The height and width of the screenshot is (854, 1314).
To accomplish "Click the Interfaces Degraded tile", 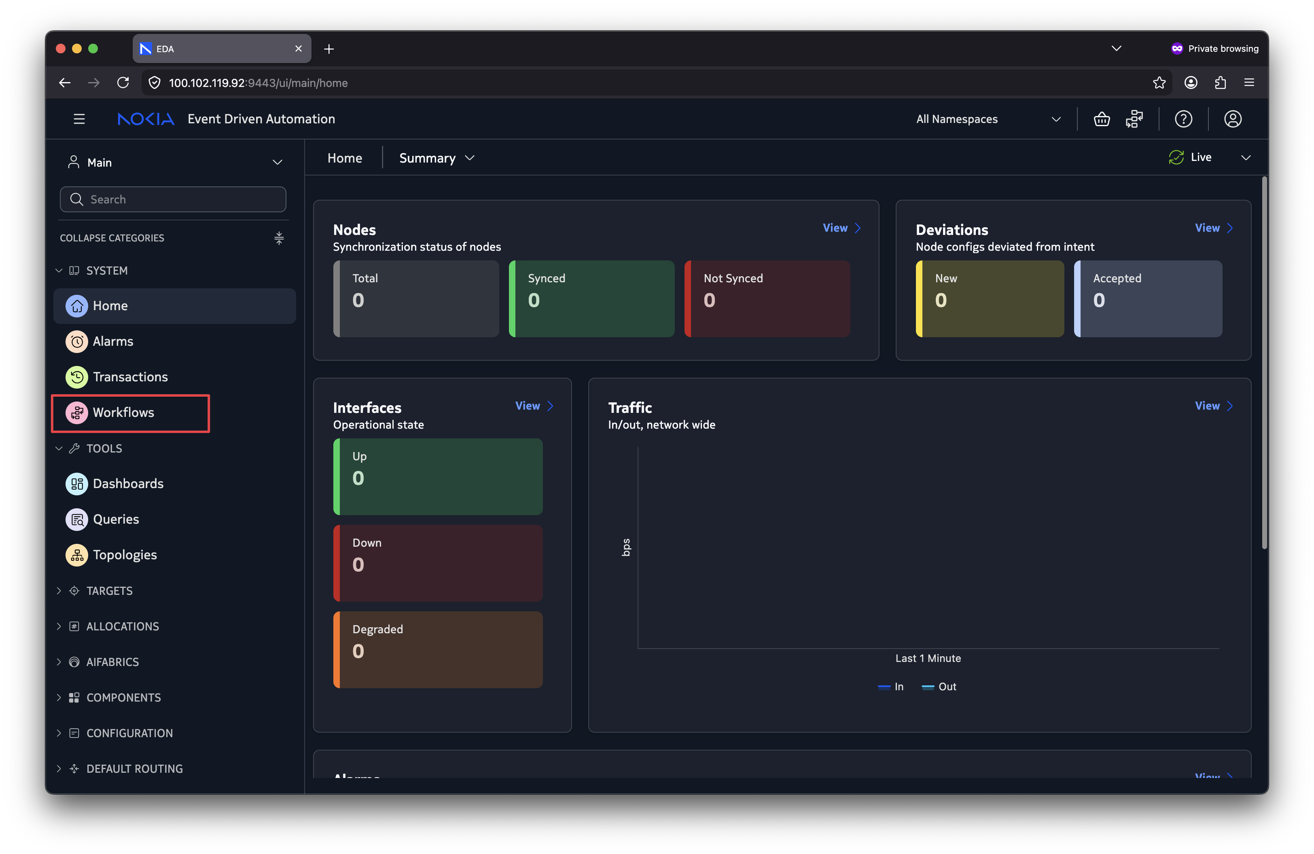I will point(438,650).
